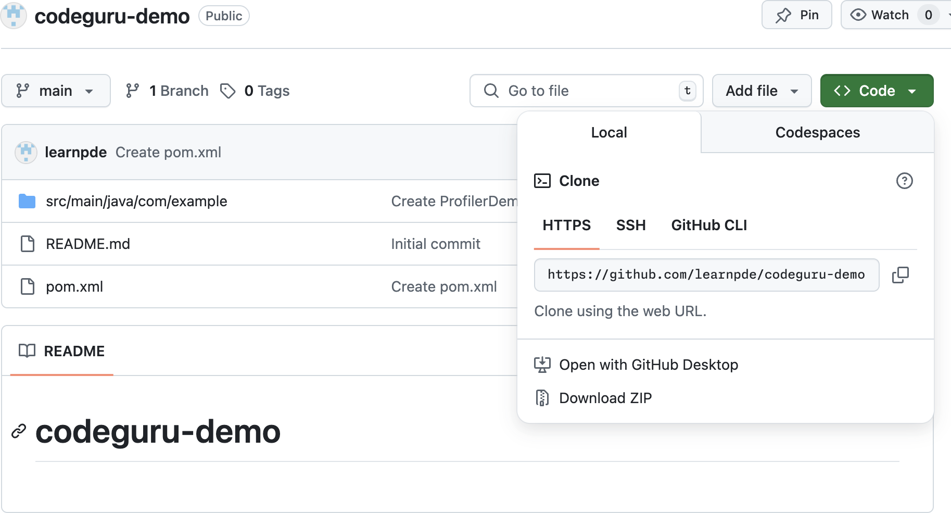Open the Create pom.xml latest commit message
The width and height of the screenshot is (951, 513).
tap(168, 152)
